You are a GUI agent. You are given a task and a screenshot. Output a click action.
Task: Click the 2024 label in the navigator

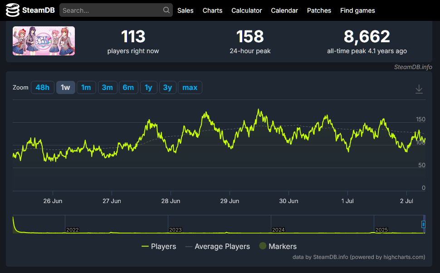279,230
